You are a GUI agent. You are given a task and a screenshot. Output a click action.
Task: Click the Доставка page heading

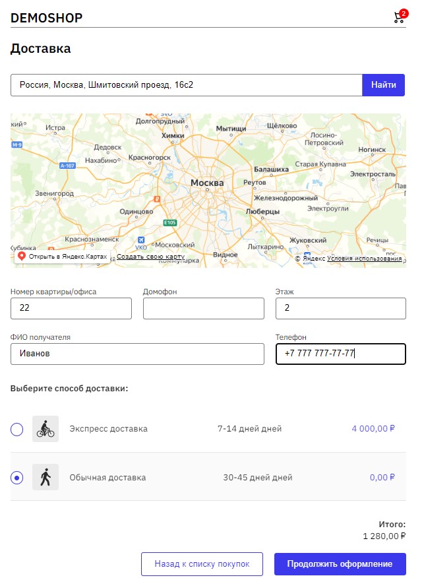pyautogui.click(x=40, y=49)
